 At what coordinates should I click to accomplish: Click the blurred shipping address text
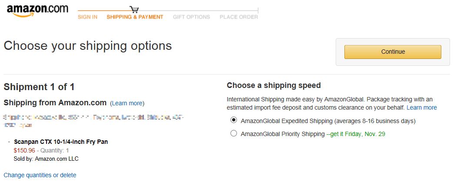pos(93,121)
